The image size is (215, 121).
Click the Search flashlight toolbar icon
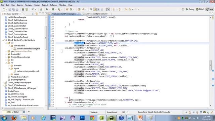83,9
